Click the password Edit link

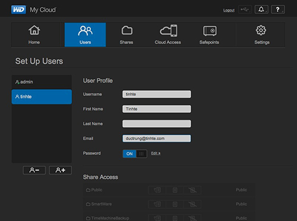tap(156, 153)
